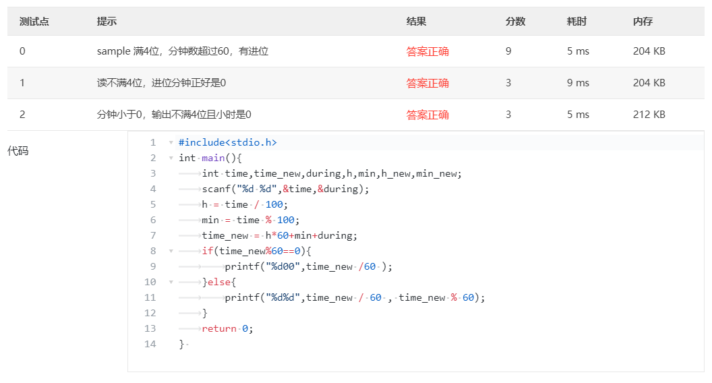
Task: Click line number 7 in the gutter
Action: pyautogui.click(x=153, y=235)
